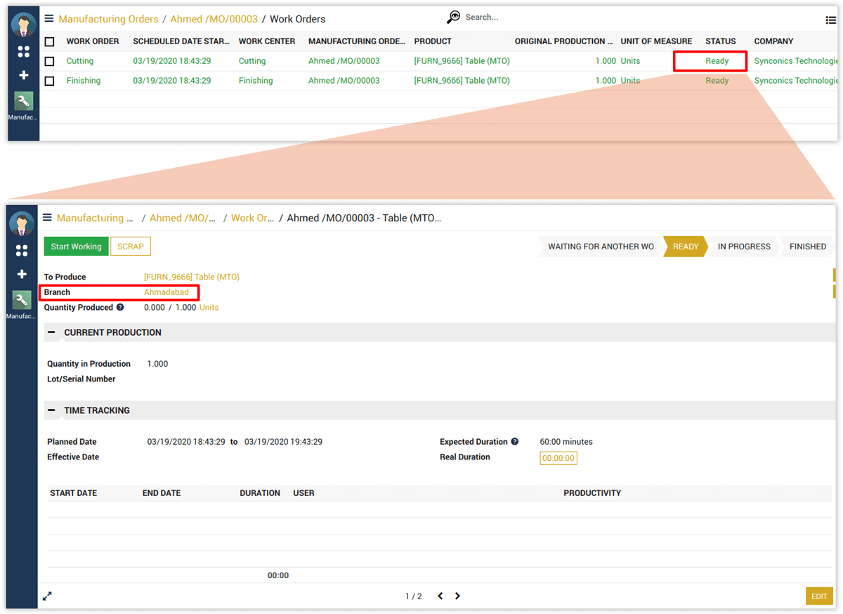Check the Cutting work order checkbox
The image size is (843, 614).
pyautogui.click(x=49, y=61)
